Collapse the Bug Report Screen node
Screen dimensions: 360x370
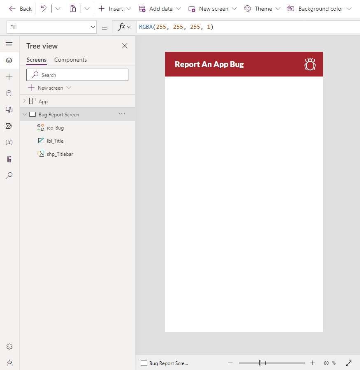25,114
